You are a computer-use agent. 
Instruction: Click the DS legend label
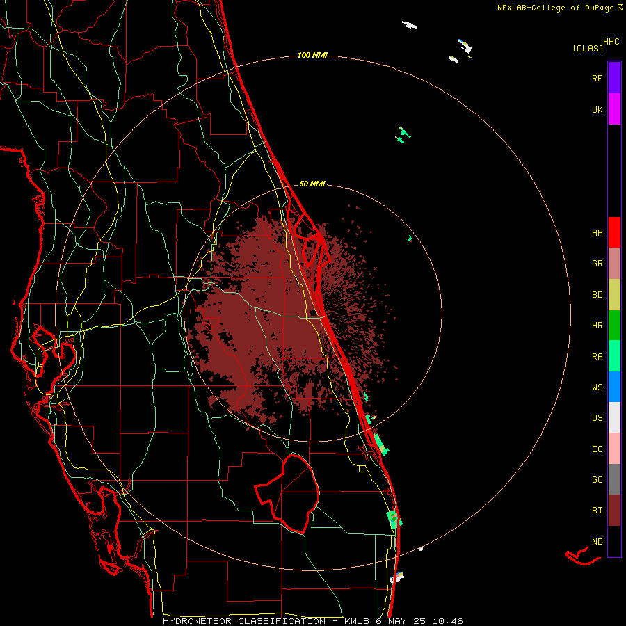pyautogui.click(x=597, y=417)
